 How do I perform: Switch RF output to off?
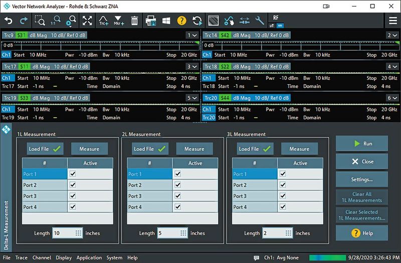pyautogui.click(x=272, y=26)
